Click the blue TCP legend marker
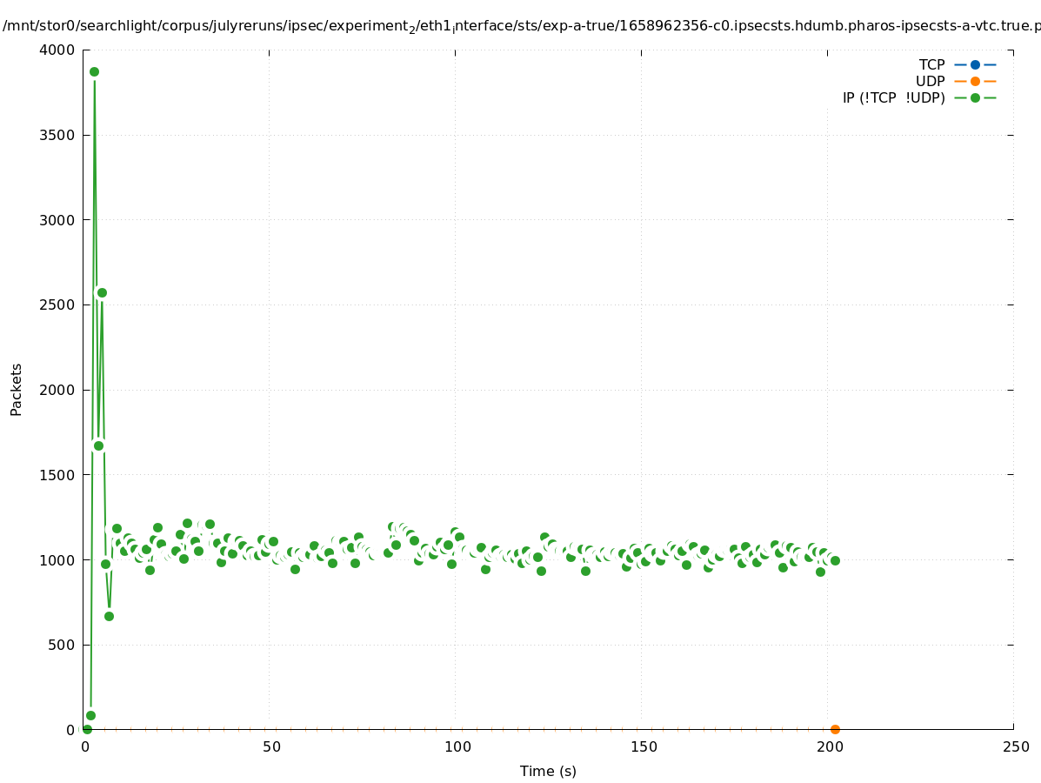 975,64
